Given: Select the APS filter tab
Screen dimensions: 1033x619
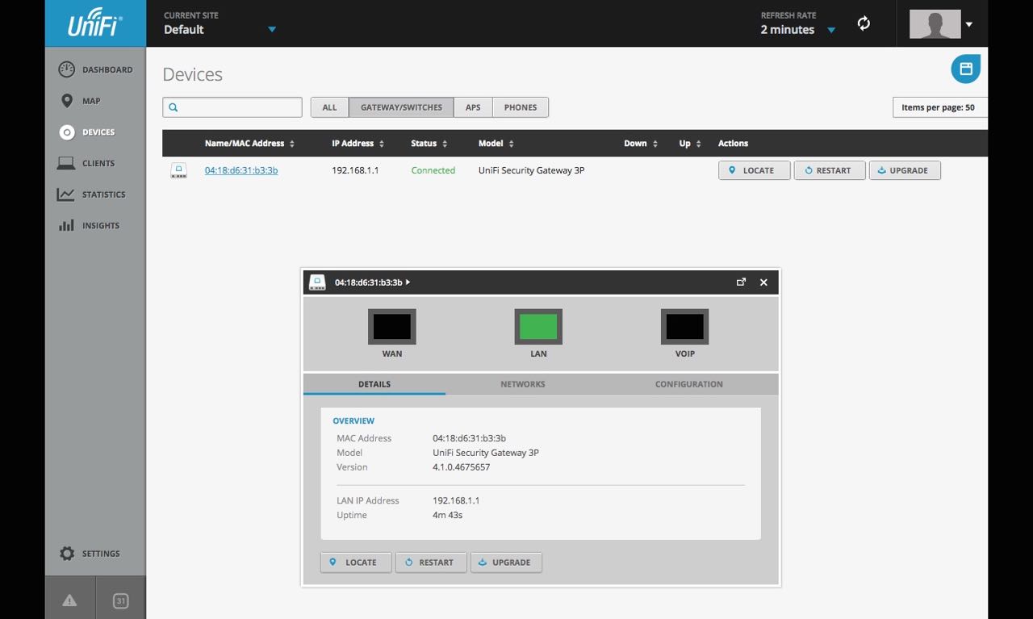Looking at the screenshot, I should [x=473, y=107].
